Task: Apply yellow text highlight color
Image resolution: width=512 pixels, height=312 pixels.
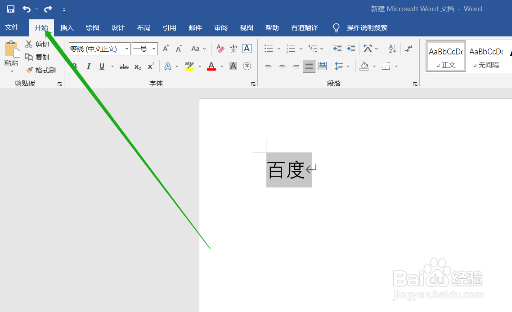Action: 189,66
